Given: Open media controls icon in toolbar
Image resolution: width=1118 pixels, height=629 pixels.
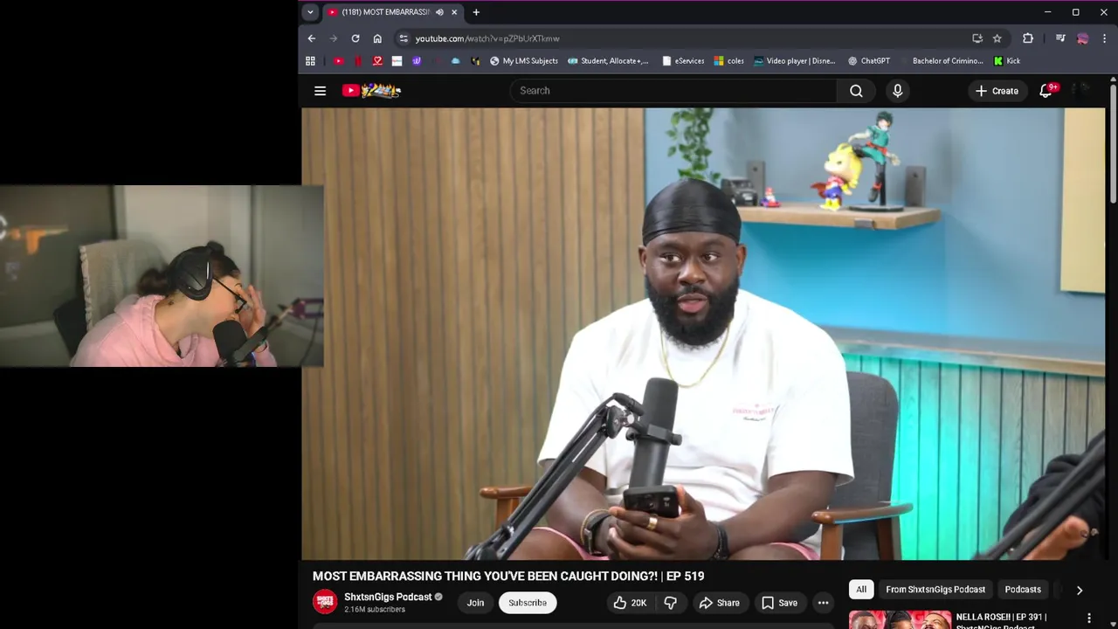Looking at the screenshot, I should tap(1060, 38).
